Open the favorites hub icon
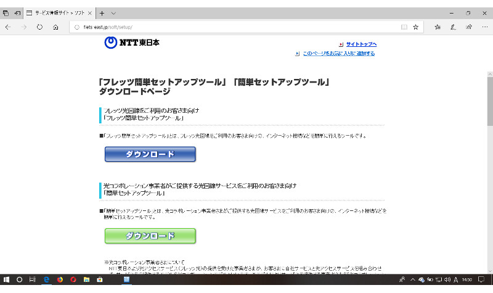Screen dimensions: 493x293 coord(438,27)
